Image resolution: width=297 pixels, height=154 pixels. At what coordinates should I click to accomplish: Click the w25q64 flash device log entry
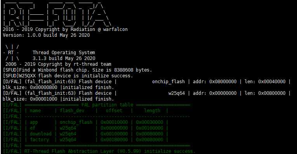[147, 96]
